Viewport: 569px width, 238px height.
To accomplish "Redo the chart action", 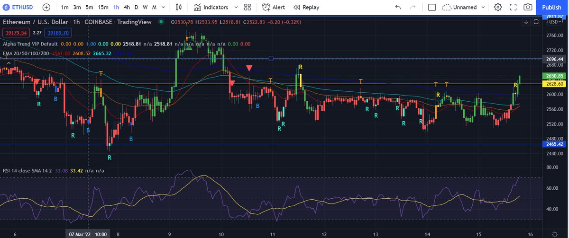I will (x=413, y=7).
